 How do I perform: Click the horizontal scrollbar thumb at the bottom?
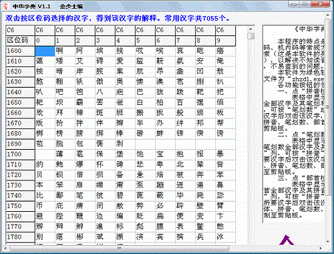[120, 248]
